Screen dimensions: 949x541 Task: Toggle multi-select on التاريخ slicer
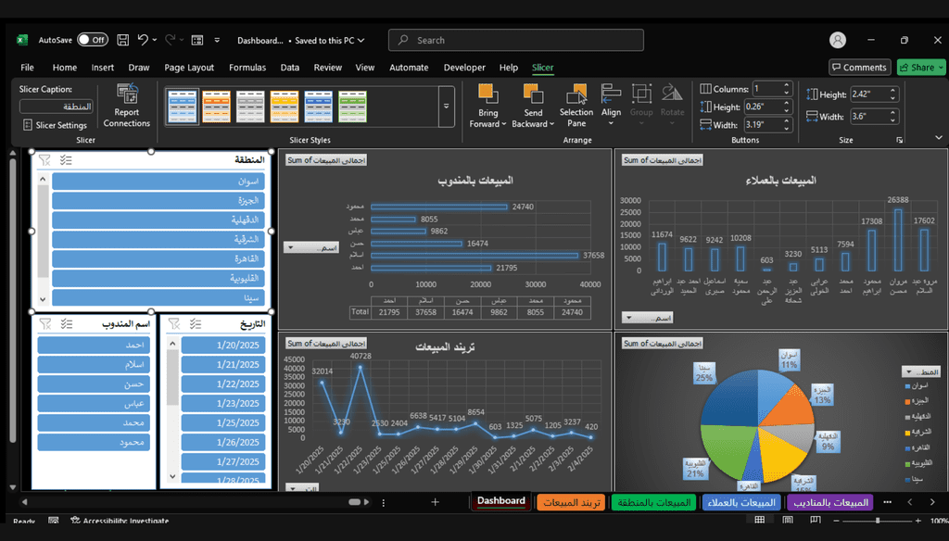pyautogui.click(x=196, y=323)
